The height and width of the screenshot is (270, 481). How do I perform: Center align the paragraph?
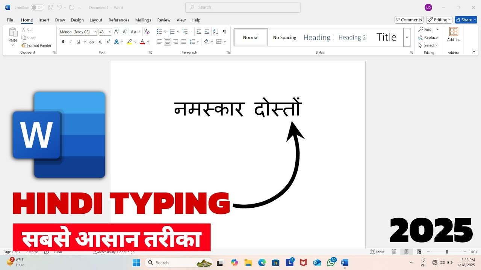coord(168,42)
